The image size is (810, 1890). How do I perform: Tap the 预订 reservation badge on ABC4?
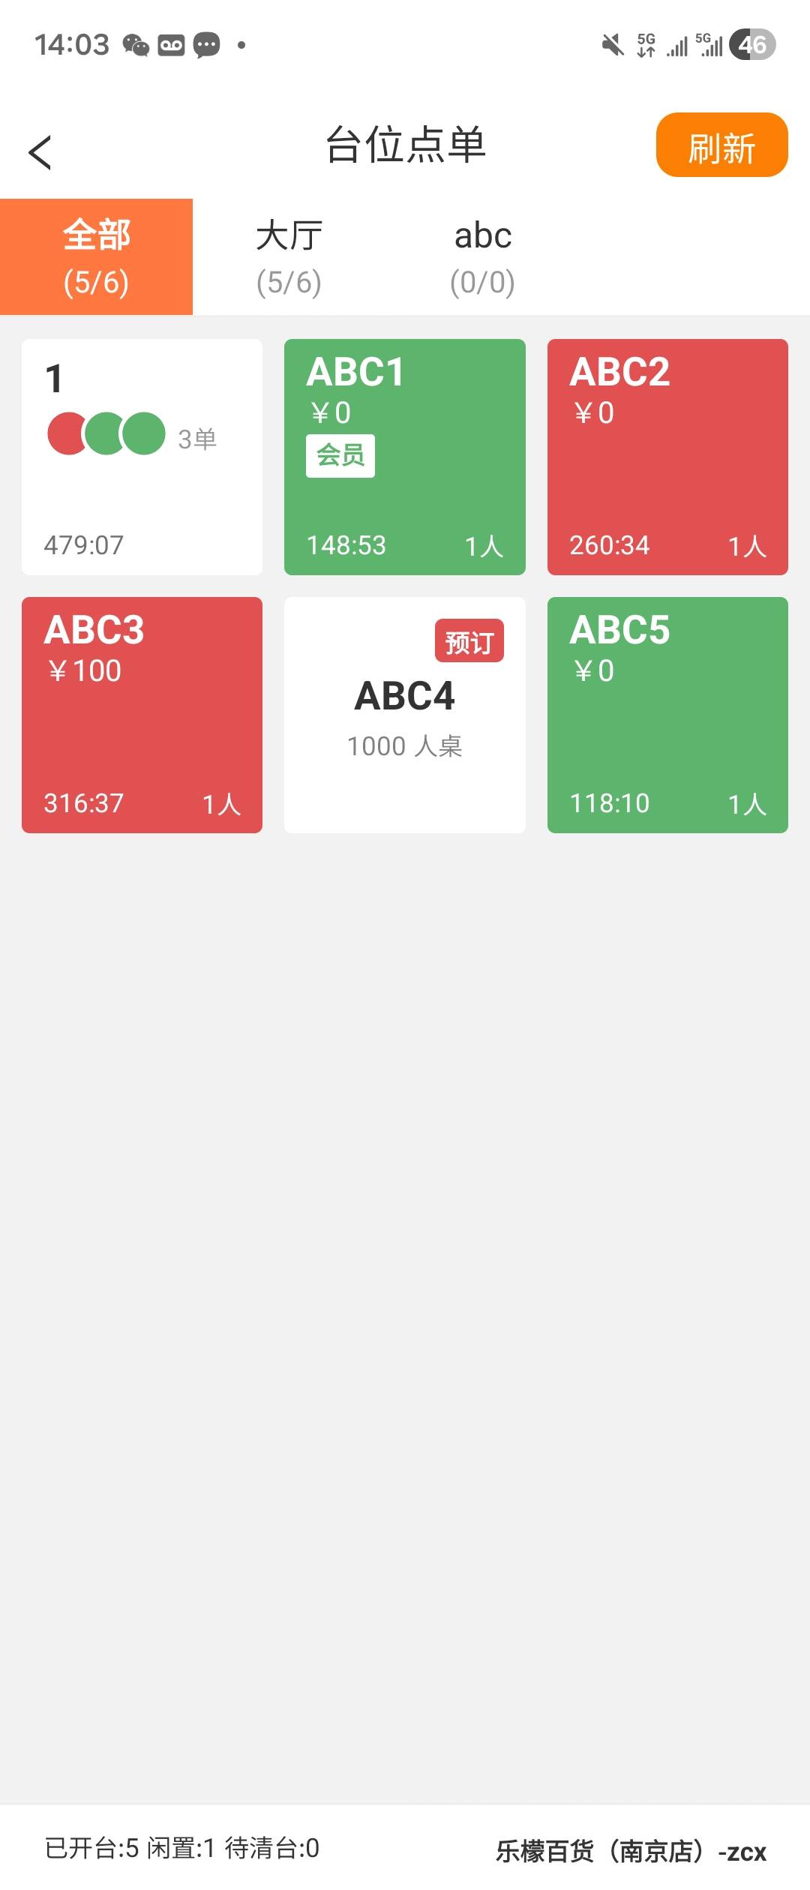tap(469, 641)
